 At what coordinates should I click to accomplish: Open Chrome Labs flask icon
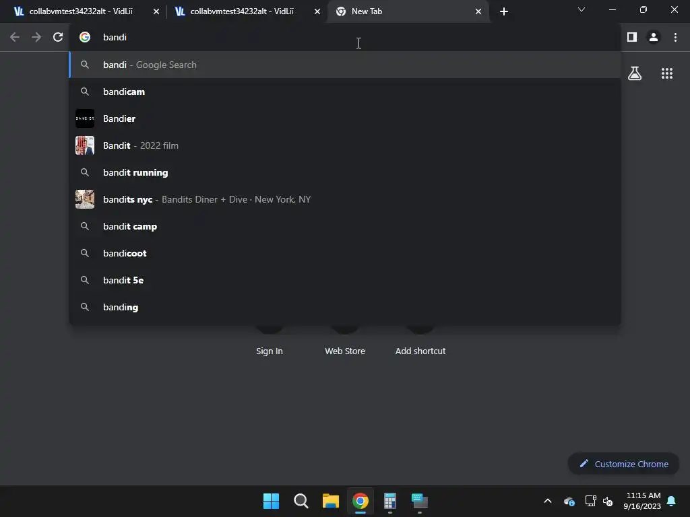point(635,73)
